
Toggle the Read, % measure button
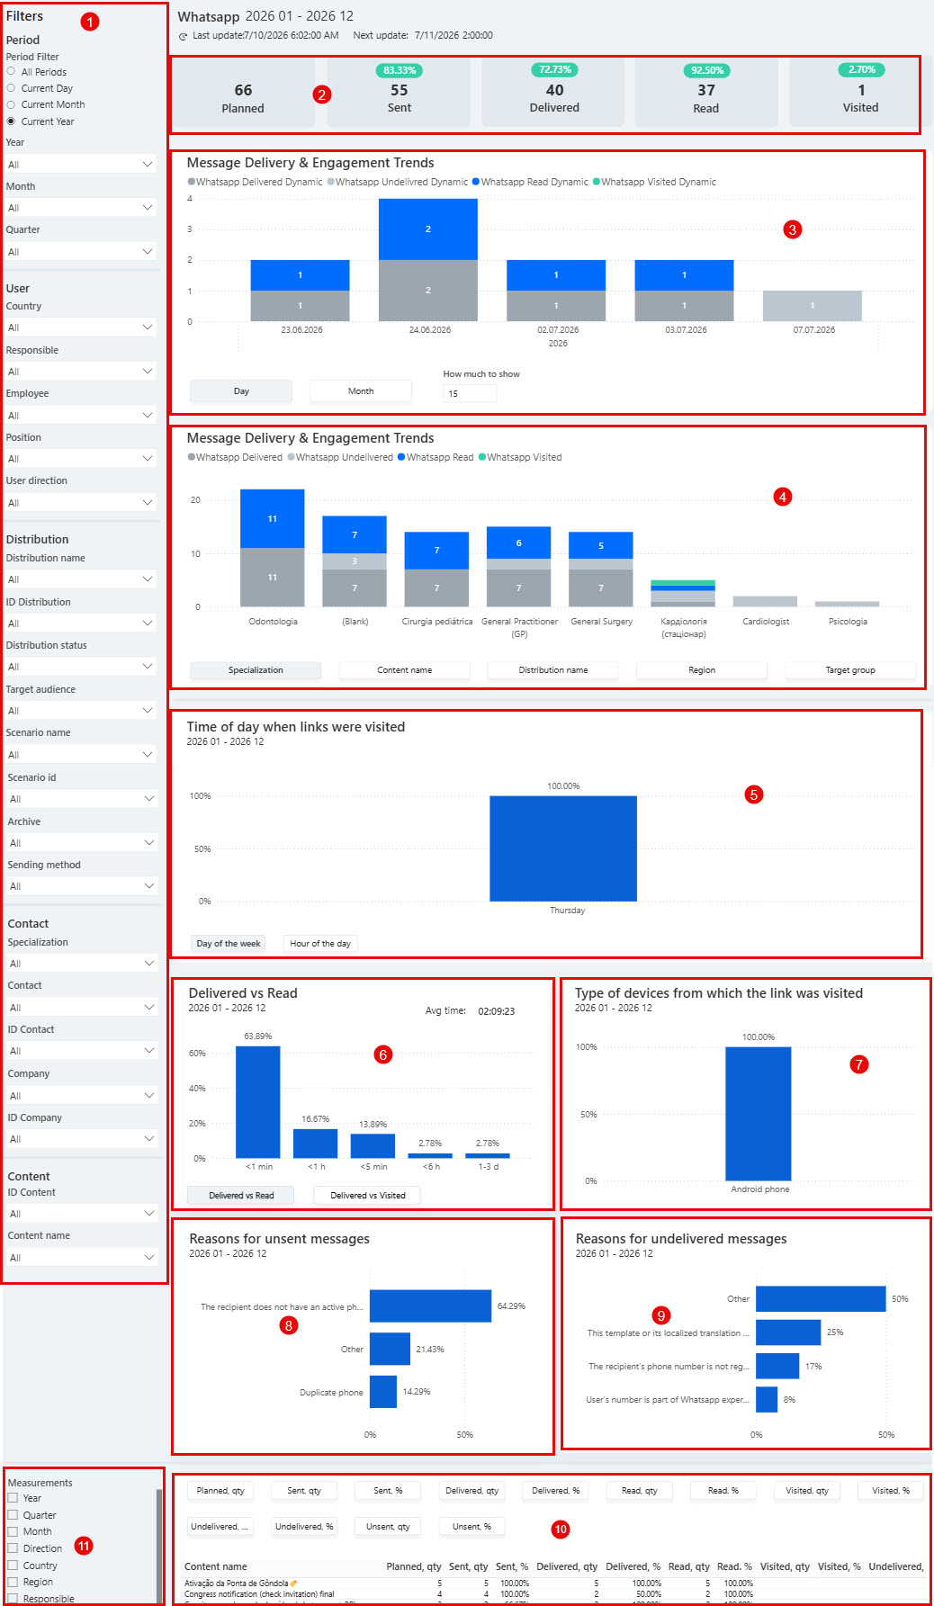tap(723, 1491)
